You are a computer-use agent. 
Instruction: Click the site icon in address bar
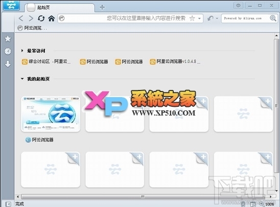[x=62, y=18]
